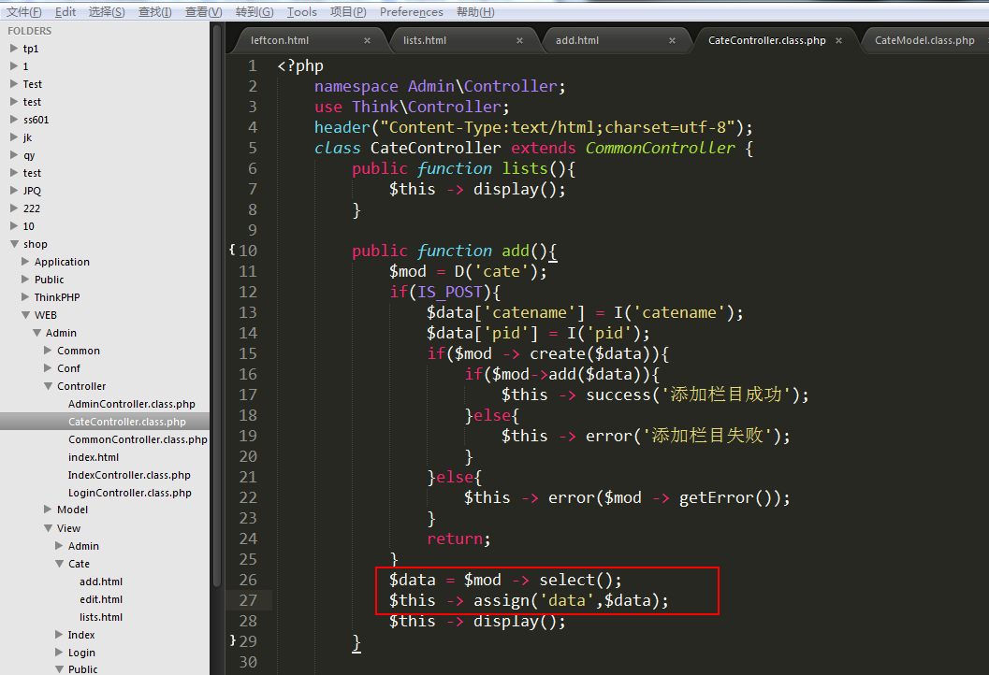
Task: Open the Tools menu
Action: coord(302,12)
